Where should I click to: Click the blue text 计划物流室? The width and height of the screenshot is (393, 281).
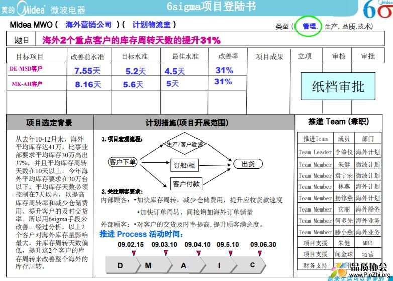tap(151, 25)
